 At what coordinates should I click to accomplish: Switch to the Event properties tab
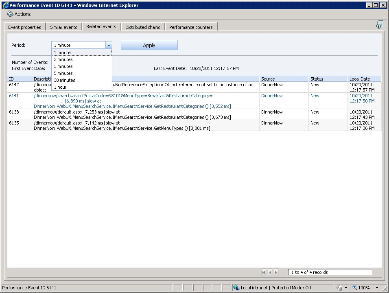point(24,27)
